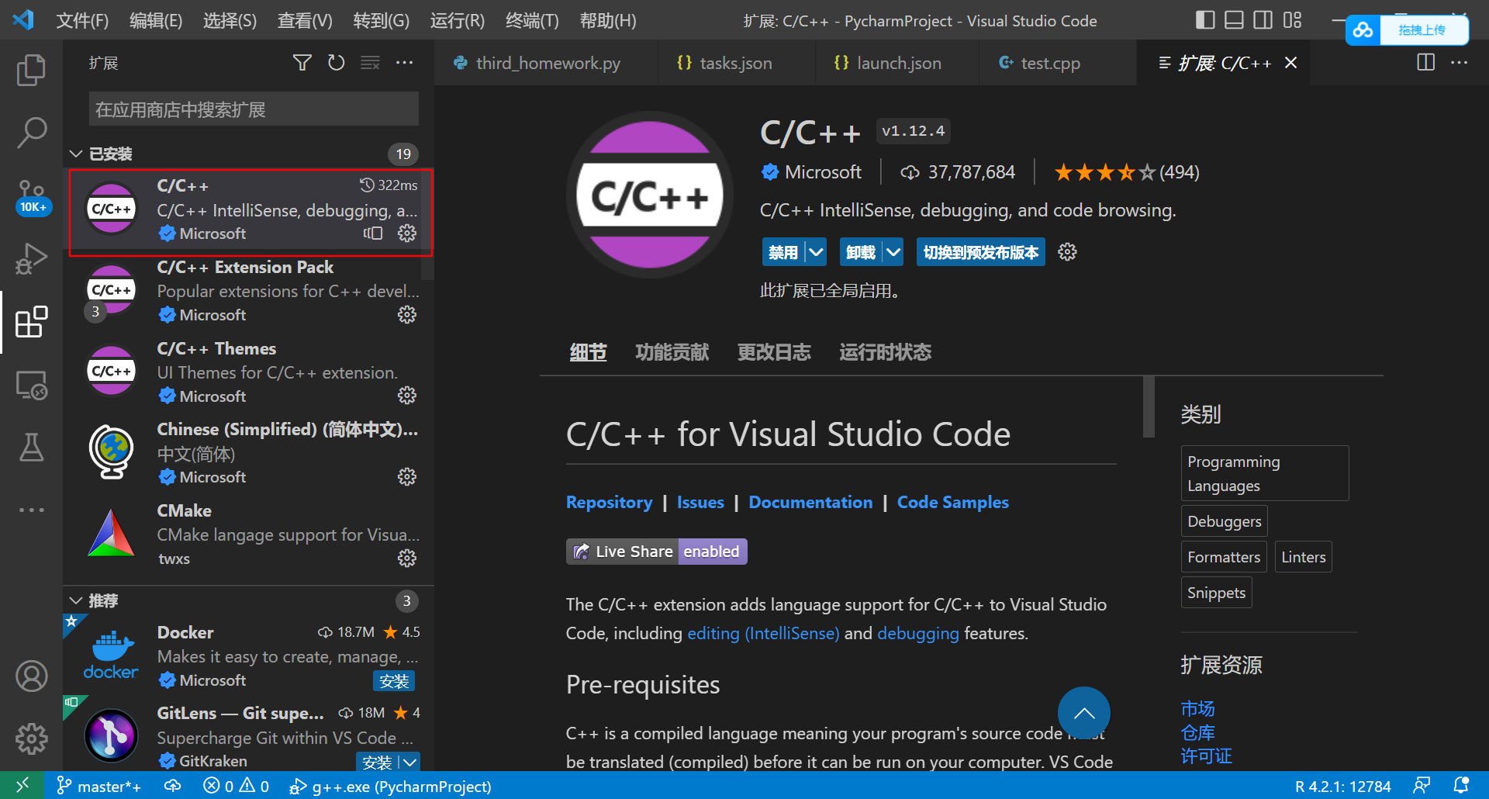Screen dimensions: 1489x799
Task: Open manage gear for CMake extension
Action: click(x=407, y=558)
